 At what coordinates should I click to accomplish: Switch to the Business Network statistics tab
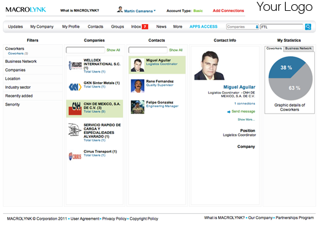point(298,48)
